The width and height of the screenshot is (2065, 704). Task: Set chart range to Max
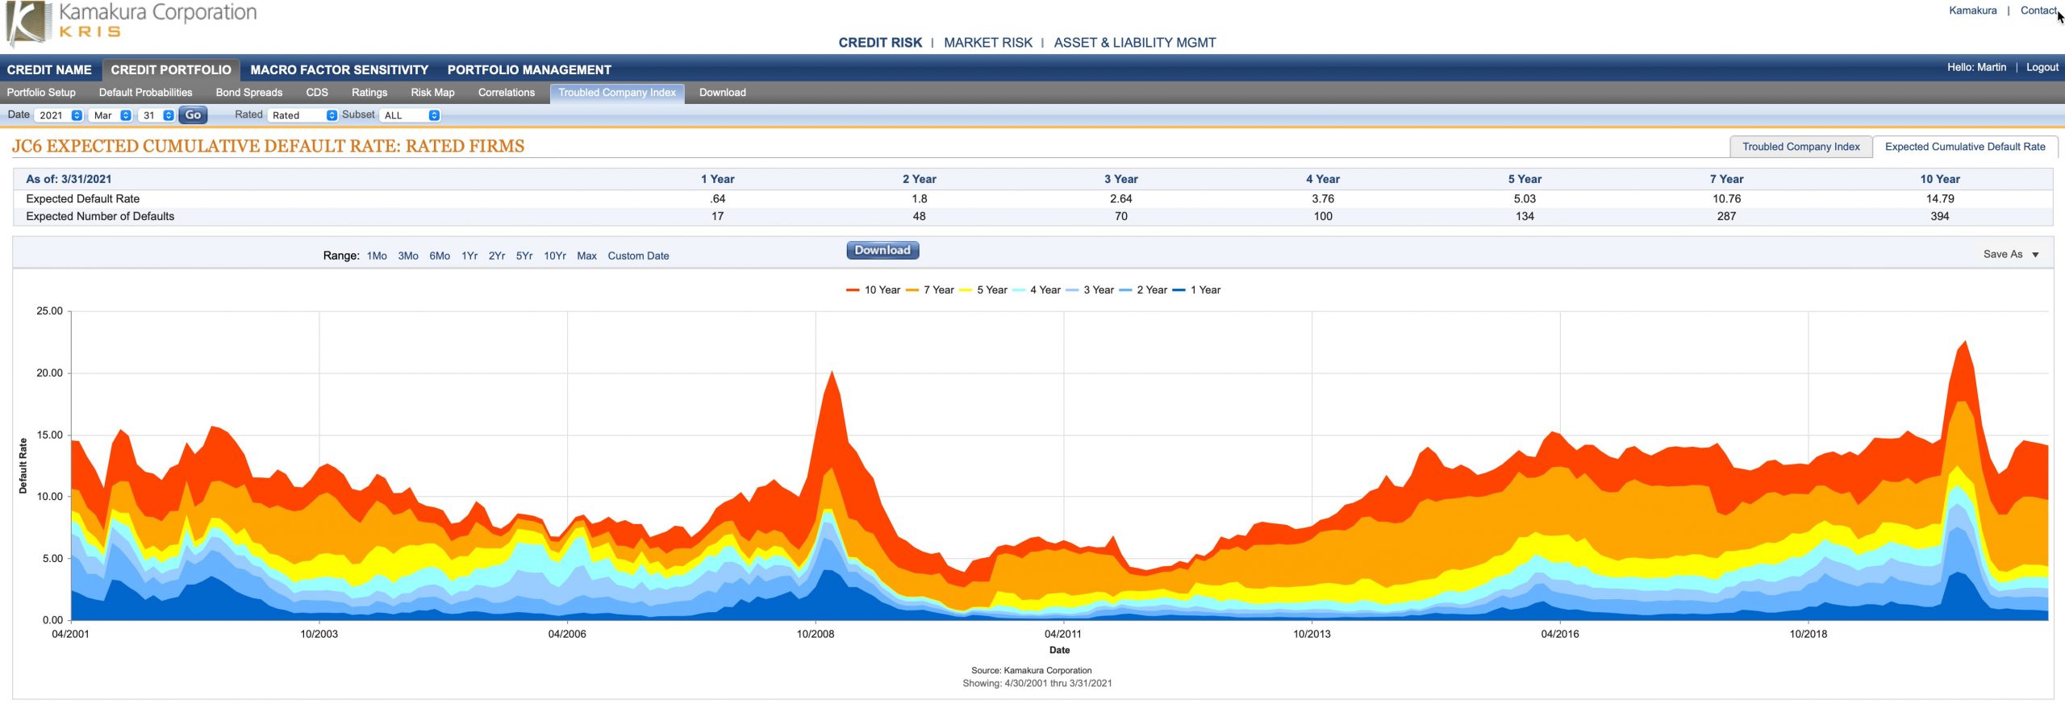click(x=586, y=256)
